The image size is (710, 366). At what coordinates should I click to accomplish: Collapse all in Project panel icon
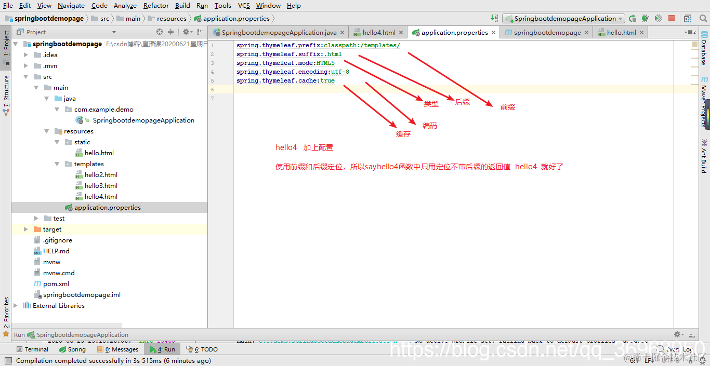click(x=171, y=32)
